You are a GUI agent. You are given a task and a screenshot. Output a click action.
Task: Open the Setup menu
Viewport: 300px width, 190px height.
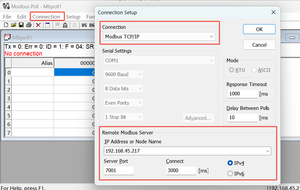(x=73, y=17)
